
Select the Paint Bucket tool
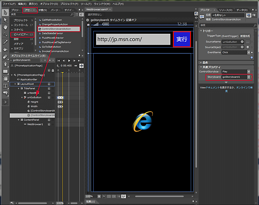[x=5, y=49]
